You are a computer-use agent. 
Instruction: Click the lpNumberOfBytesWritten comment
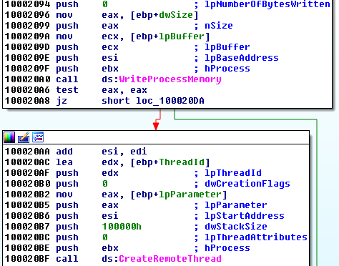pos(267,4)
